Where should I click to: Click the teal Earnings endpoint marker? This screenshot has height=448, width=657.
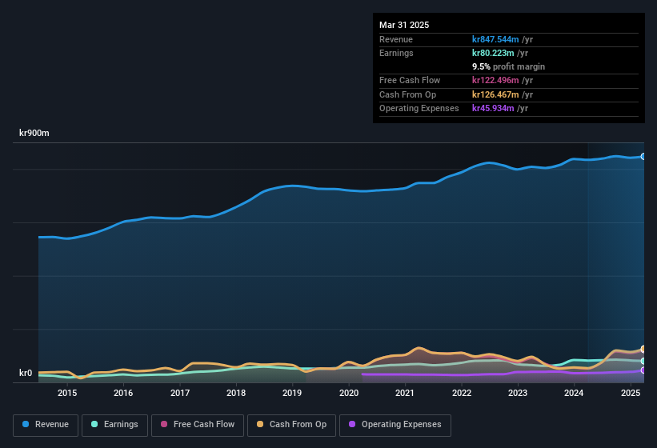pyautogui.click(x=643, y=362)
